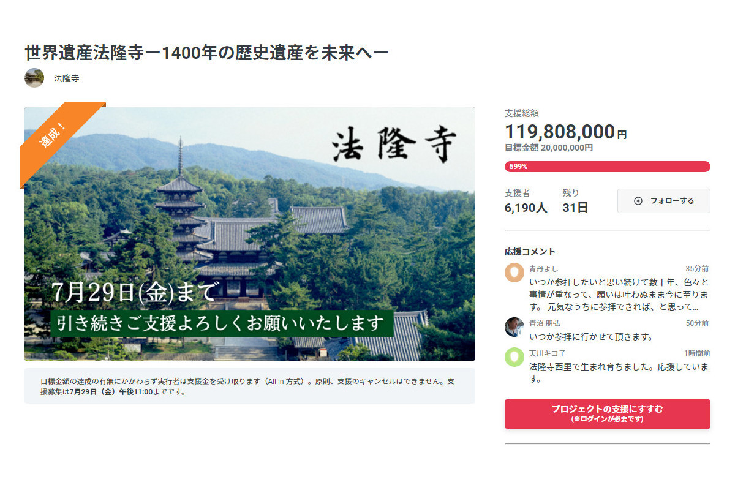This screenshot has width=735, height=490.
Task: Click the total amount 119,808,000円
Action: point(565,132)
